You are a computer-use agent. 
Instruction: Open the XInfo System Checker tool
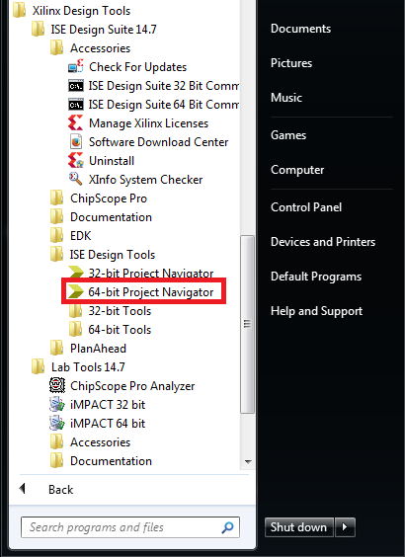[135, 180]
